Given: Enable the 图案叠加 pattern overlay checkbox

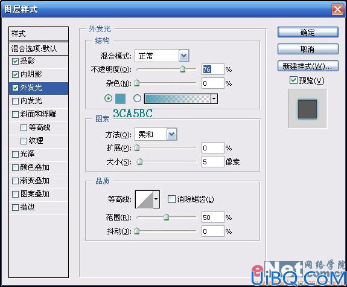Looking at the screenshot, I should 15,194.
